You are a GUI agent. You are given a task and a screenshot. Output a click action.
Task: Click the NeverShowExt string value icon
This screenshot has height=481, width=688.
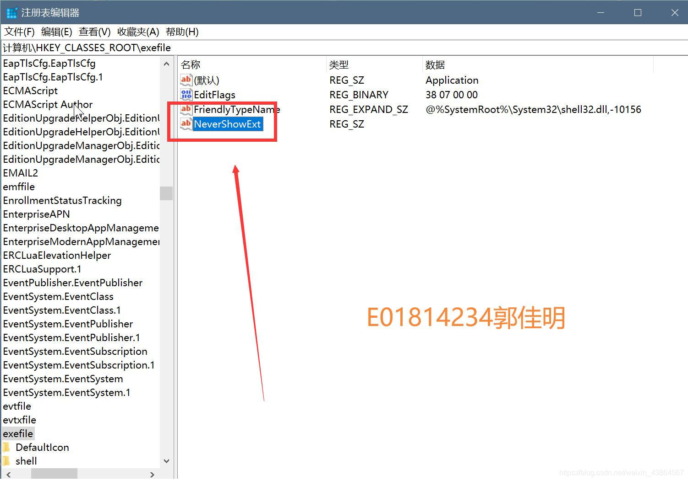pos(186,124)
